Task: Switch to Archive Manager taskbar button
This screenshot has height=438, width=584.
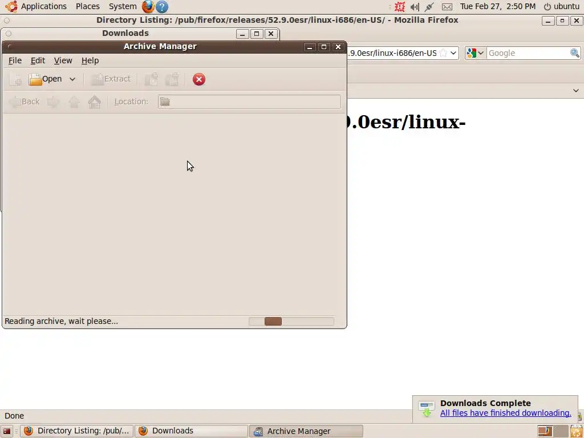Action: 306,431
